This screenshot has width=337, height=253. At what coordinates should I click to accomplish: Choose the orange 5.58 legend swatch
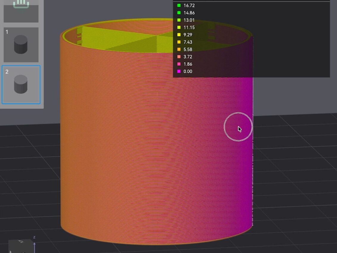[179, 49]
